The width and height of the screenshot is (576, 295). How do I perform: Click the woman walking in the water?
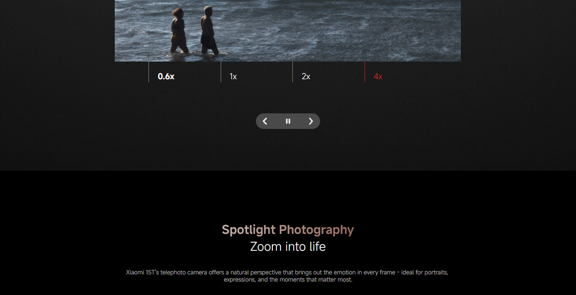point(178,31)
